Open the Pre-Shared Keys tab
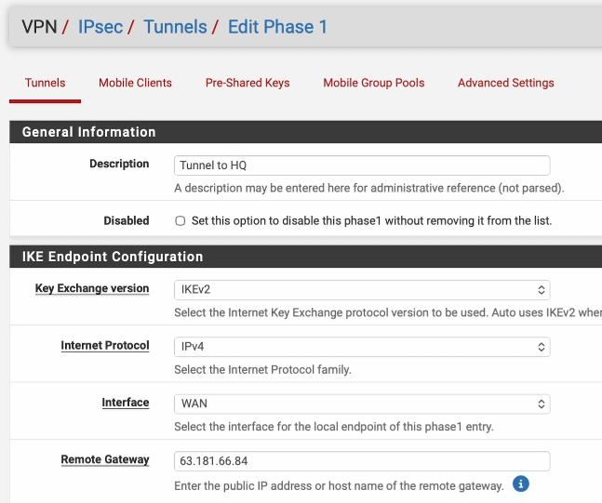The width and height of the screenshot is (602, 503). pyautogui.click(x=247, y=83)
